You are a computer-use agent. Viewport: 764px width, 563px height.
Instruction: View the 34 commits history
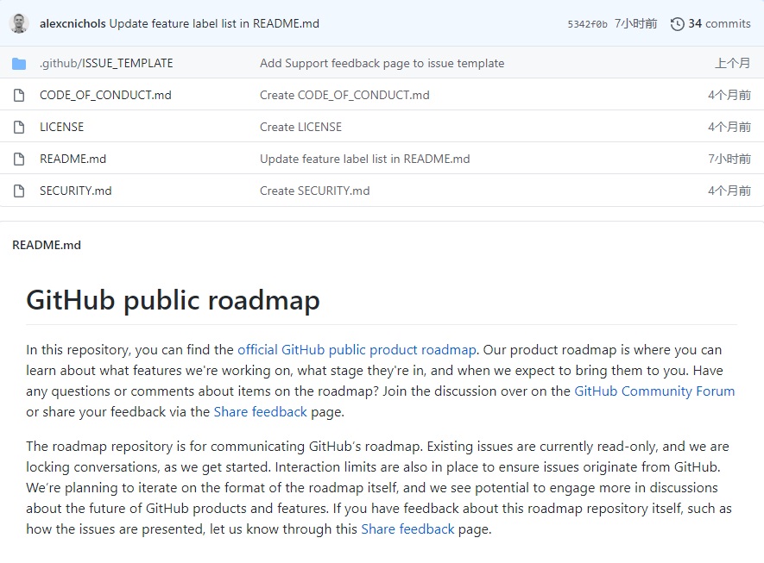click(x=719, y=23)
